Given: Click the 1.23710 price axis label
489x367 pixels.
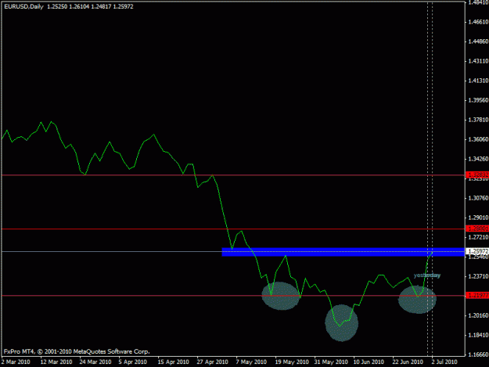Looking at the screenshot, I should coord(478,276).
